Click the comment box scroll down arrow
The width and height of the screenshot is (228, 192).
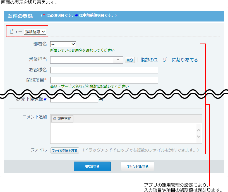tap(199, 136)
